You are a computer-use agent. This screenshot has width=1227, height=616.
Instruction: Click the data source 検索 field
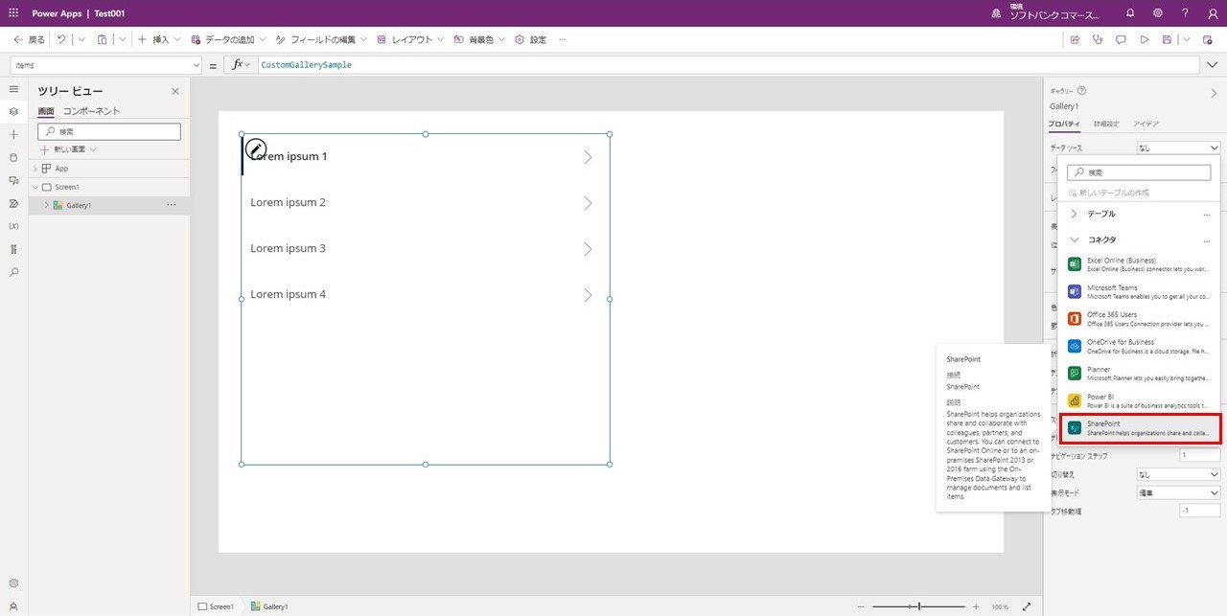[1139, 172]
